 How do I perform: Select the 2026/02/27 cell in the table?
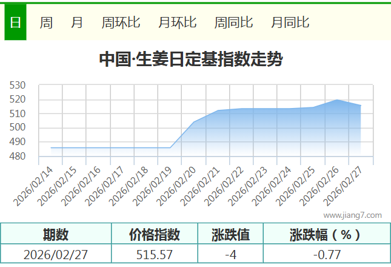click(56, 255)
